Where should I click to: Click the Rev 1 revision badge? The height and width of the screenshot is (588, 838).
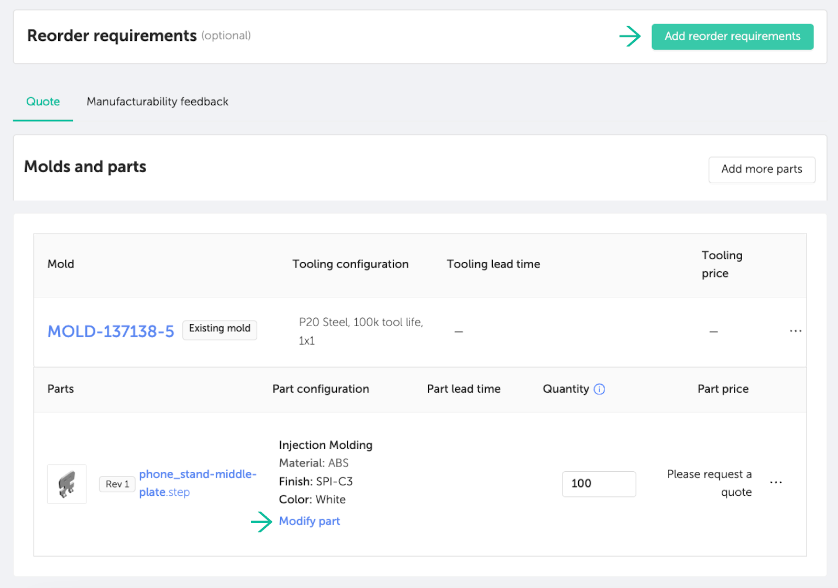[117, 484]
